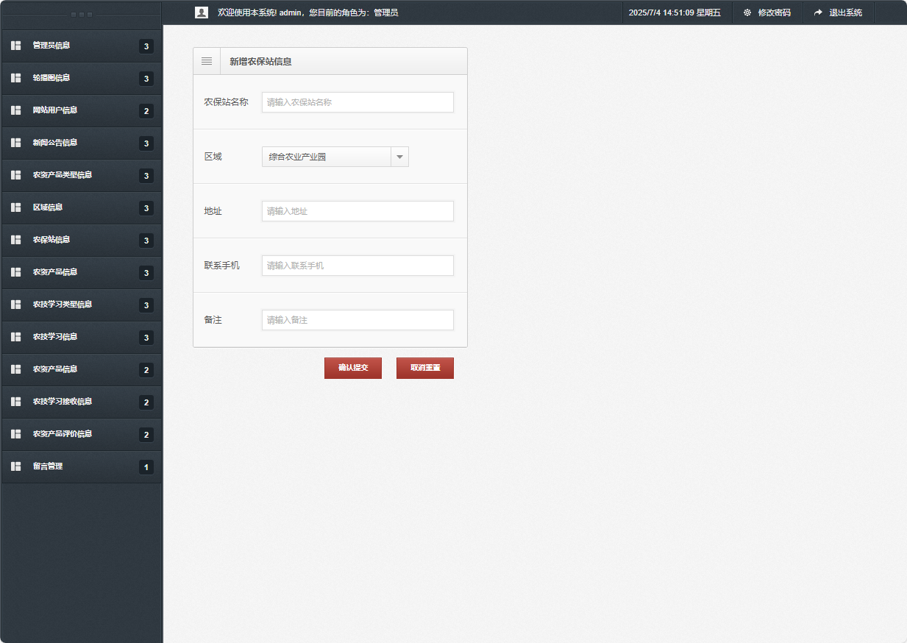Reset the form with 取消重置
The height and width of the screenshot is (643, 907).
tap(425, 368)
